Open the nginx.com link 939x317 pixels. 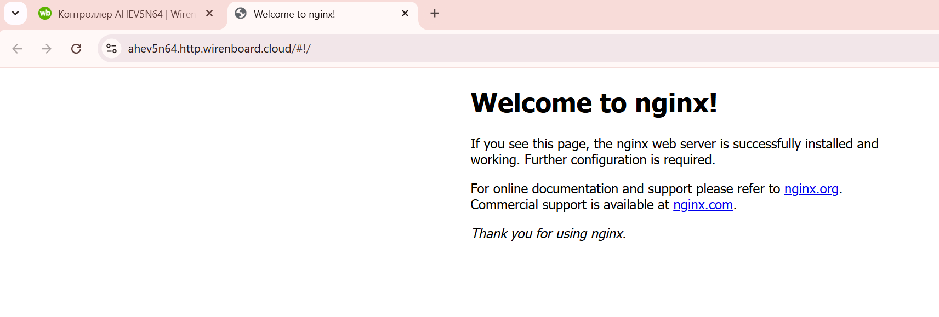tap(703, 205)
